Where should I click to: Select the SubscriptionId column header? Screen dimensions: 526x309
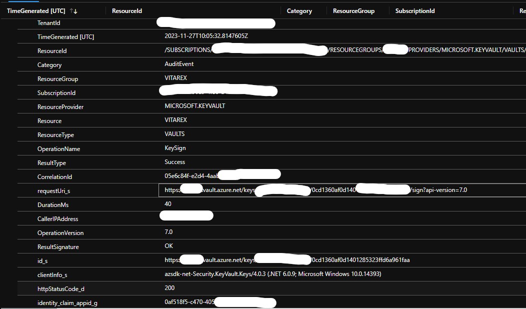415,11
